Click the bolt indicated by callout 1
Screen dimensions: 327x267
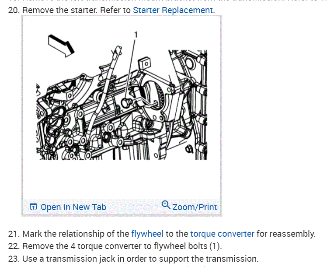click(x=126, y=103)
